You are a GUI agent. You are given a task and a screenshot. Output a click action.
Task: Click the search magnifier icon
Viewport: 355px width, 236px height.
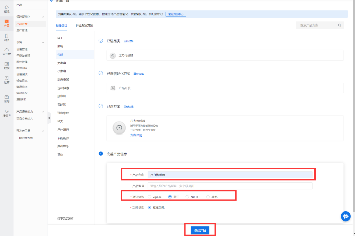(339, 25)
